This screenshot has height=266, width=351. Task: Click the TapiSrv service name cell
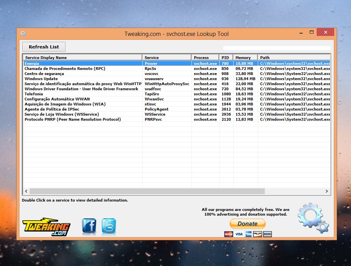[152, 94]
